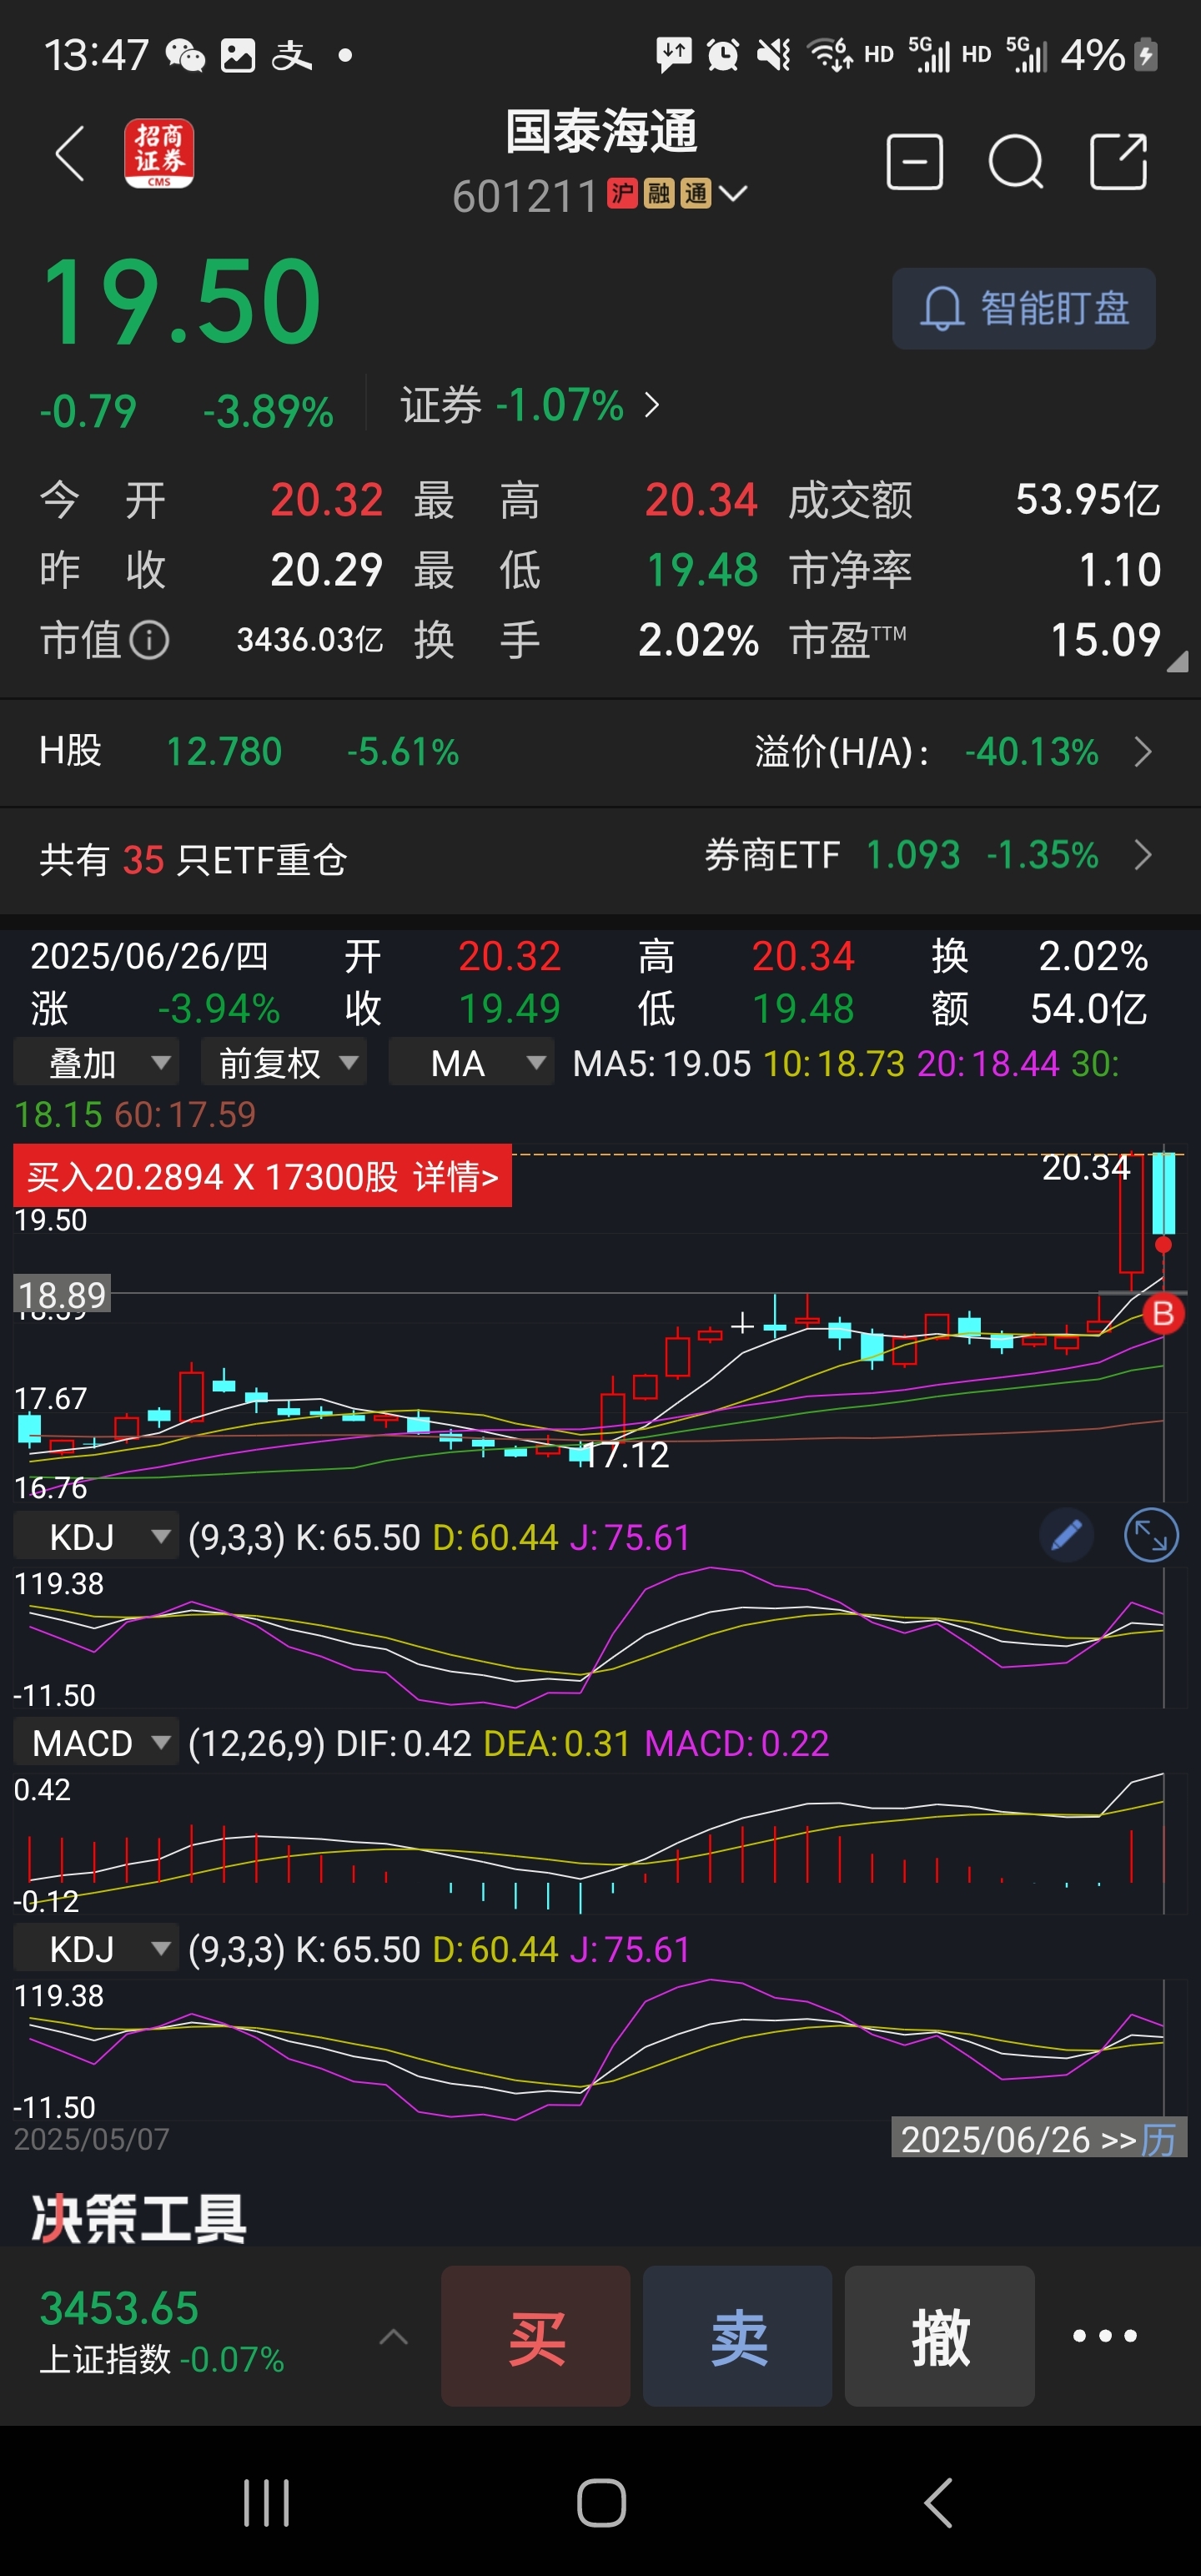Tap the latest cyan candlestick

(1163, 1192)
